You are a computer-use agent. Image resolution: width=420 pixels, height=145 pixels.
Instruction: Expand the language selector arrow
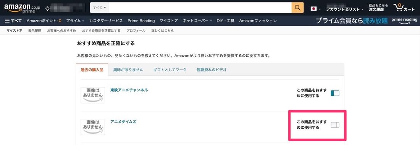pos(320,10)
